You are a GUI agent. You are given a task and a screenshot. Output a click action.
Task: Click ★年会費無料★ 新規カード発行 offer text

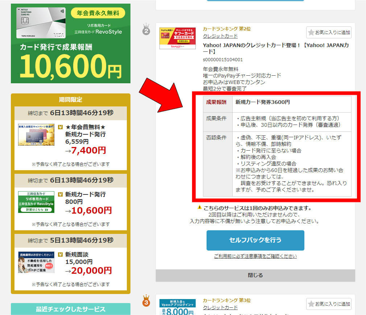pos(86,131)
